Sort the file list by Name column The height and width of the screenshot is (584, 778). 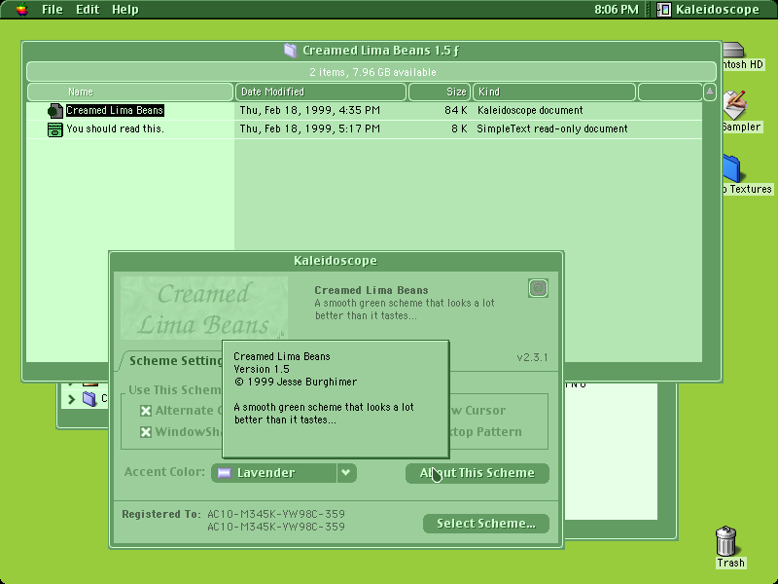(130, 91)
